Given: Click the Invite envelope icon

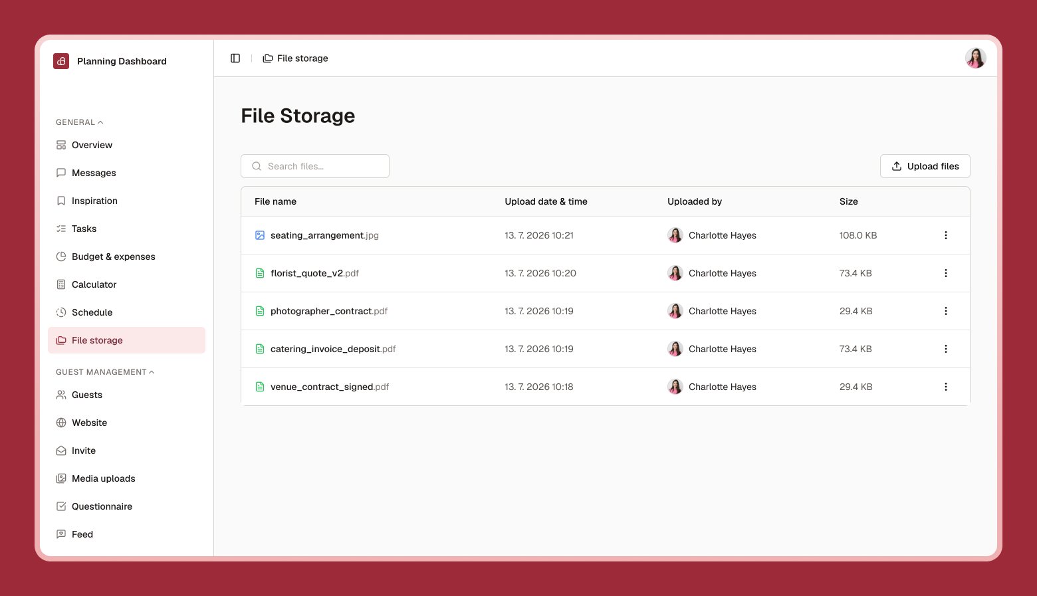Looking at the screenshot, I should click(61, 450).
